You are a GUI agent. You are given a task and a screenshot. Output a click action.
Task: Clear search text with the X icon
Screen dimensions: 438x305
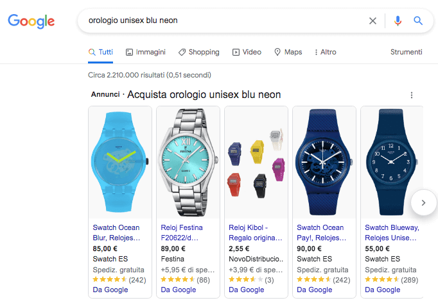372,21
